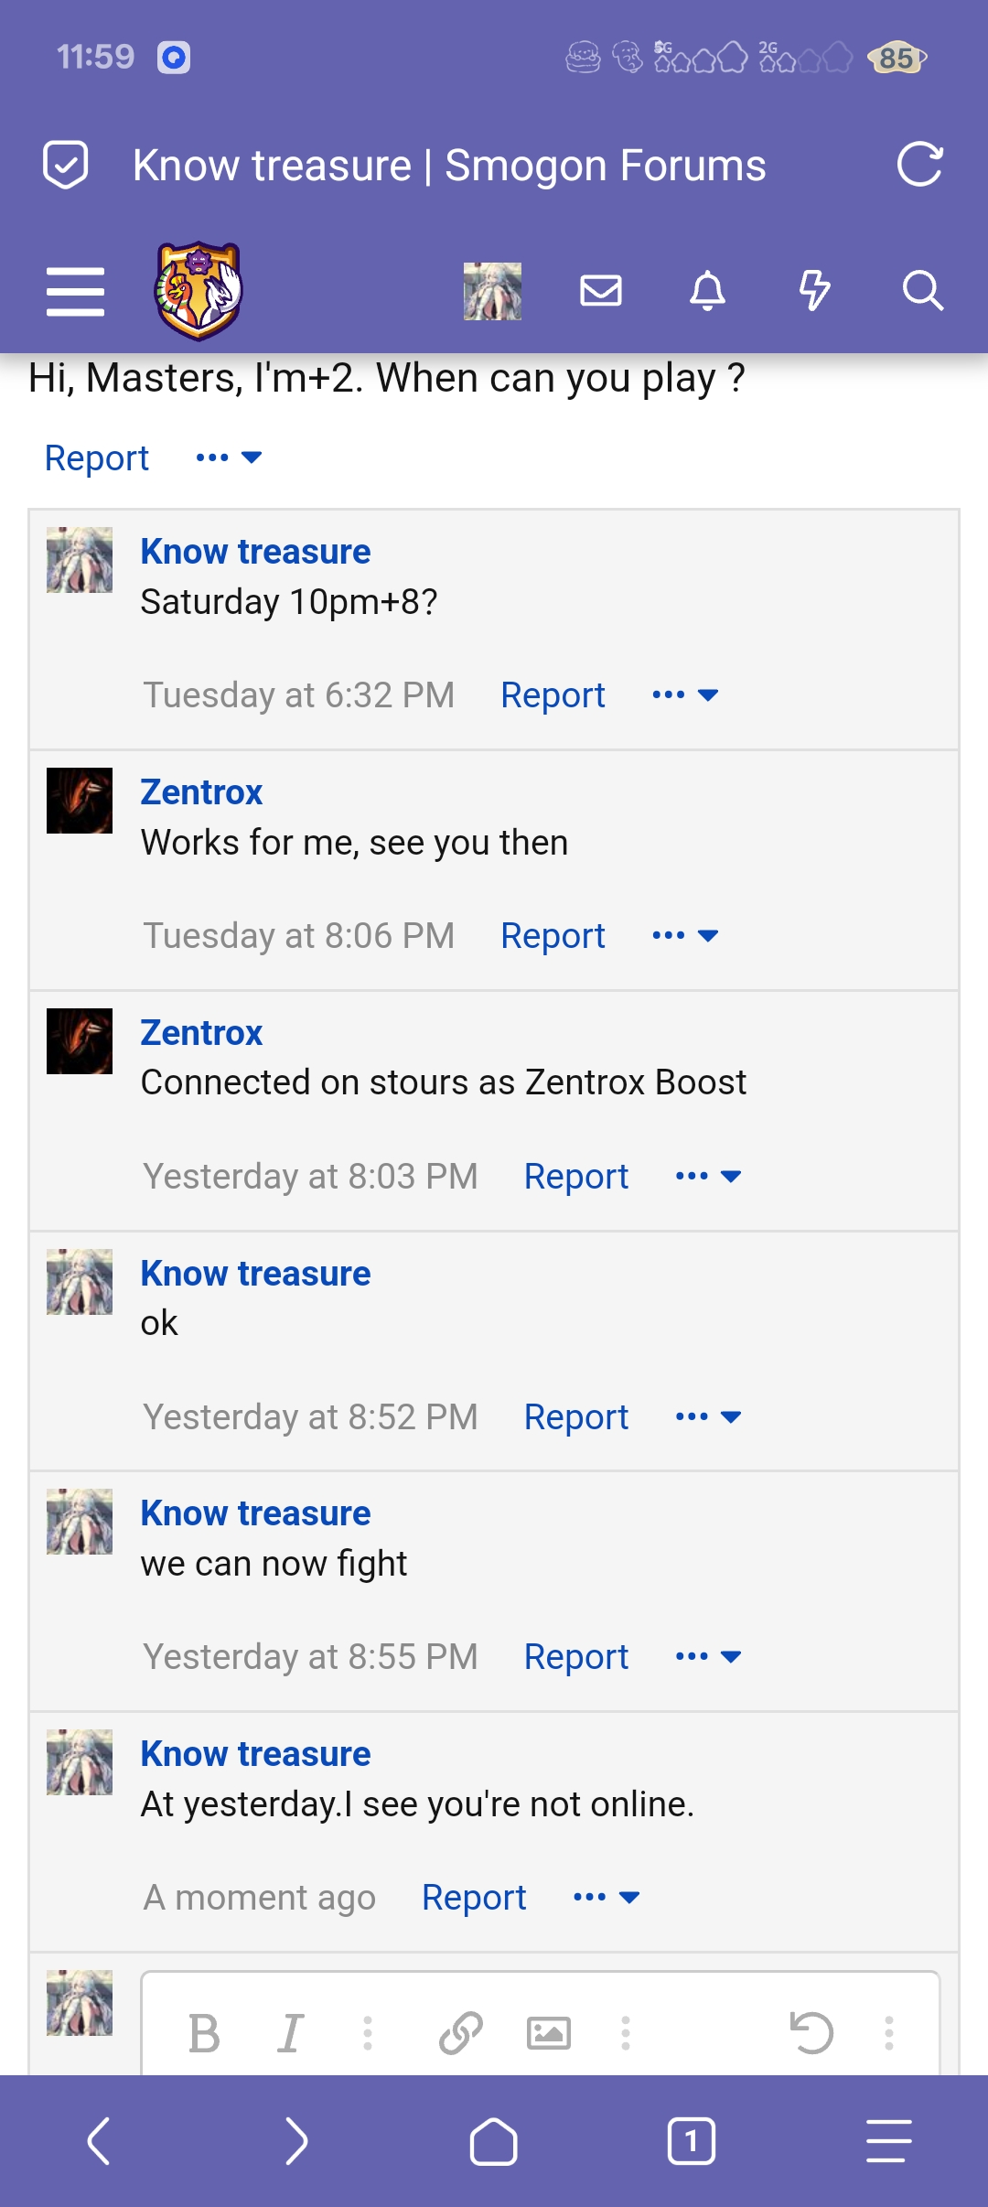Open the browser menu in bottom bar
Viewport: 988px width, 2207px height.
pos(888,2141)
